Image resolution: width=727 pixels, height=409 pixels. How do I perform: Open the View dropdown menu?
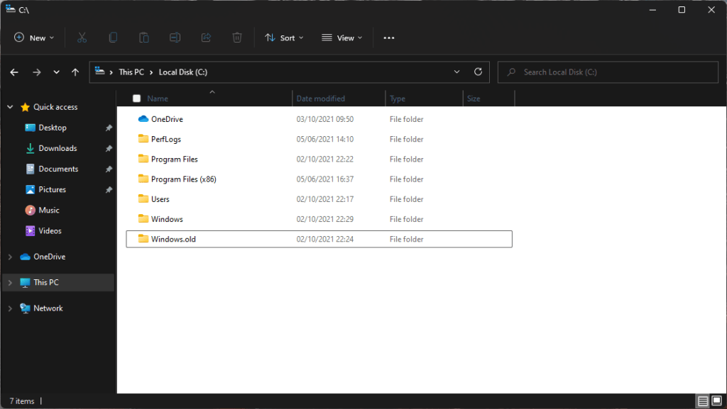(x=341, y=38)
